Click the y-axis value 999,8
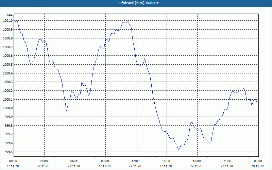Image resolution: width=272 pixels, height=170 pixels. point(9,125)
